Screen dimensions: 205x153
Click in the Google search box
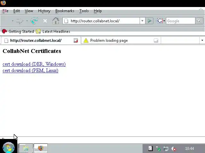pyautogui.click(x=181, y=21)
